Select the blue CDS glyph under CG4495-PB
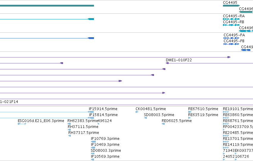 click(231, 44)
